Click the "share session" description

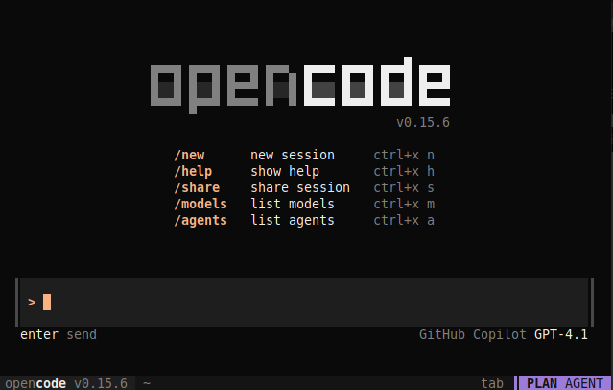coord(300,188)
